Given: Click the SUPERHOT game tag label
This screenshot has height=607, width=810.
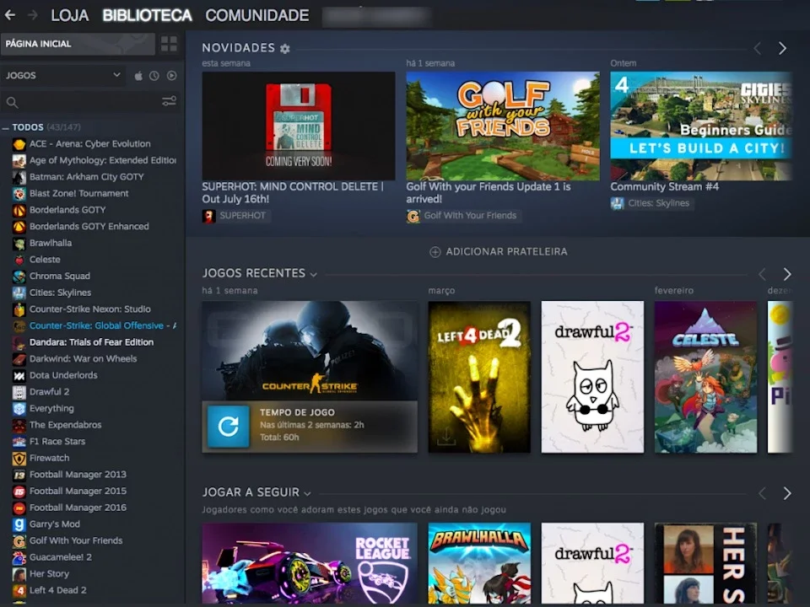Looking at the screenshot, I should [x=242, y=216].
